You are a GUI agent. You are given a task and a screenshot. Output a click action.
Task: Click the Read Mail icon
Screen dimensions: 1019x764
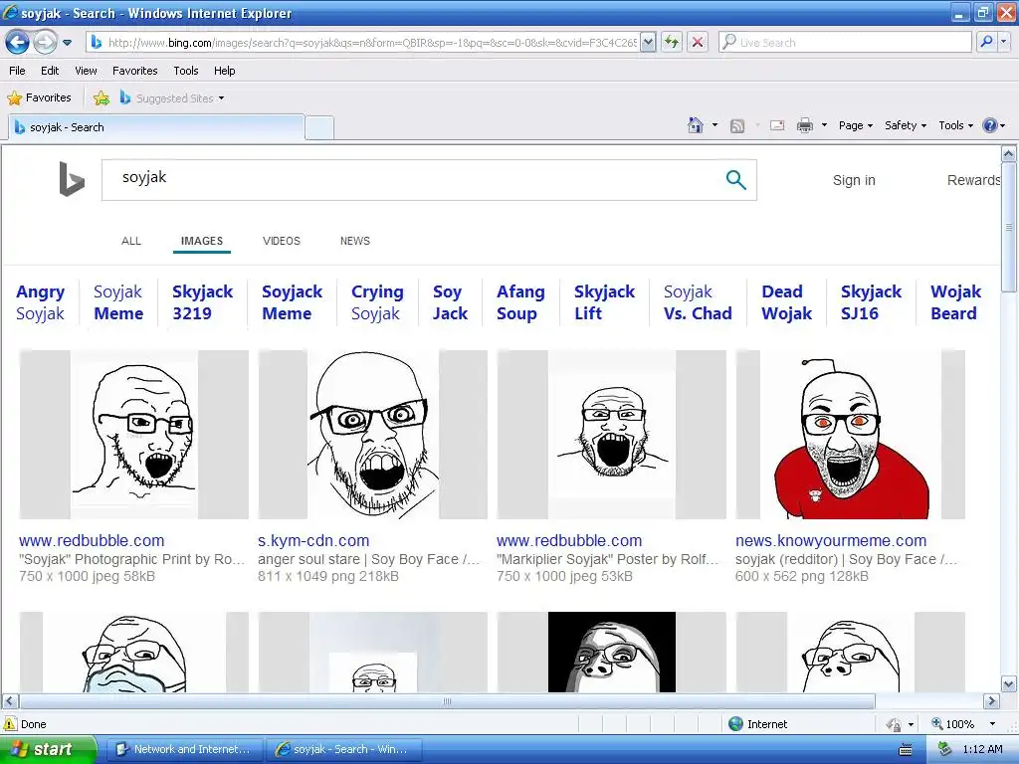coord(777,125)
